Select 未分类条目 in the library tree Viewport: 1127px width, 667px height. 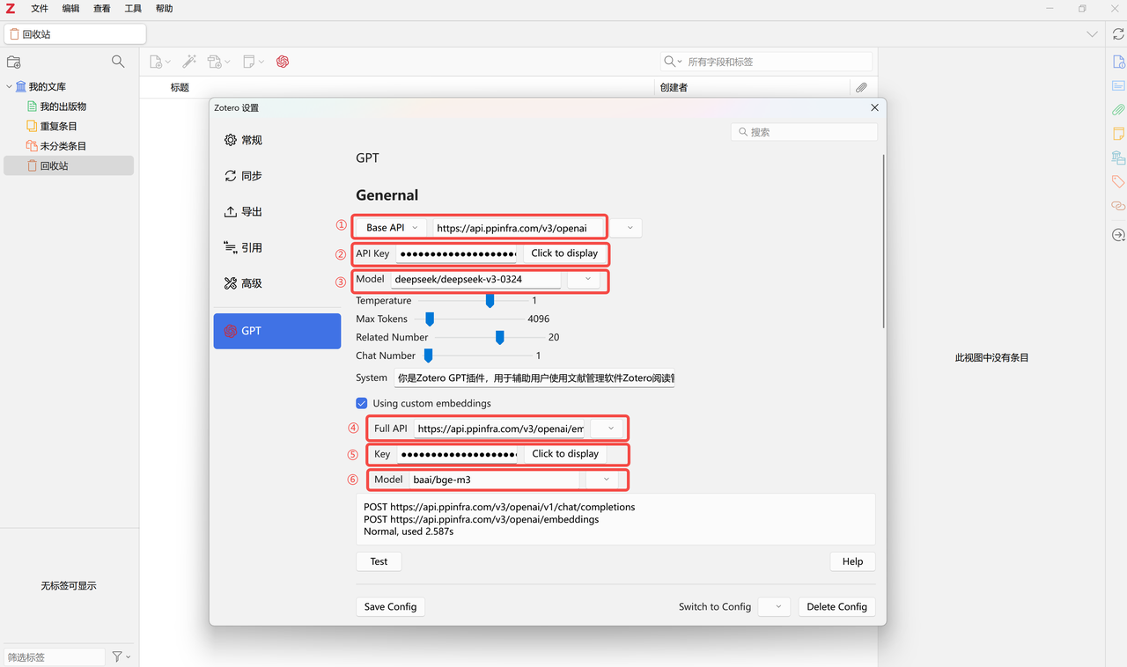pyautogui.click(x=63, y=146)
